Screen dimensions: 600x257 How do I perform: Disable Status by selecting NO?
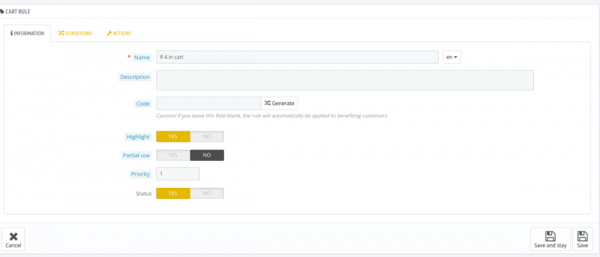tap(206, 193)
